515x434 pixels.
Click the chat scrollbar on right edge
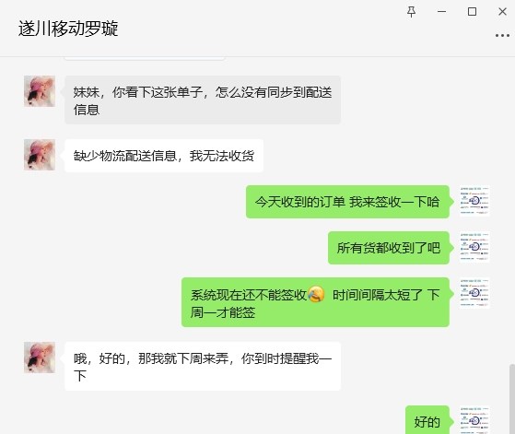pos(512,399)
